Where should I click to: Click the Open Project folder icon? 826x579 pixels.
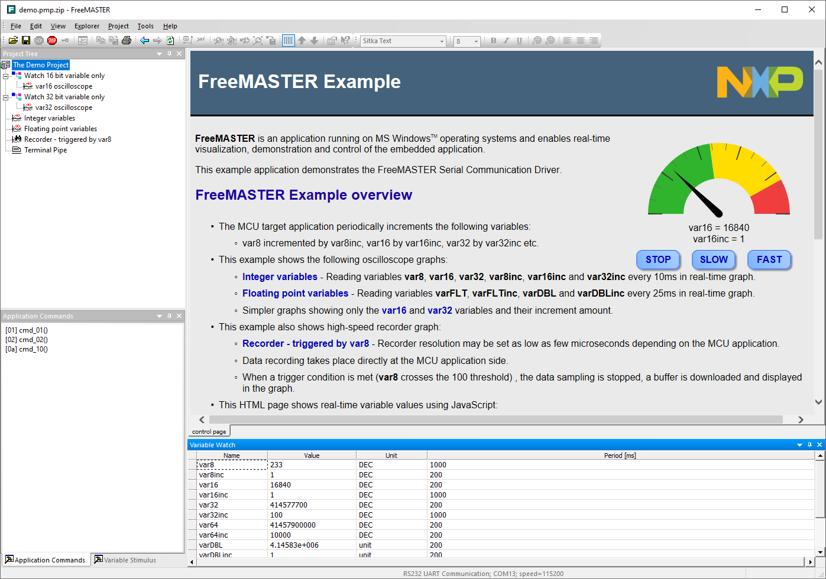pos(13,41)
